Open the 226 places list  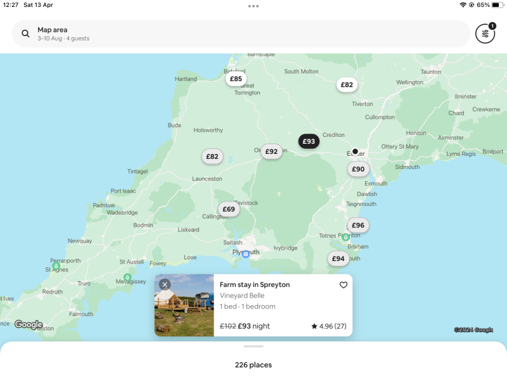point(253,365)
